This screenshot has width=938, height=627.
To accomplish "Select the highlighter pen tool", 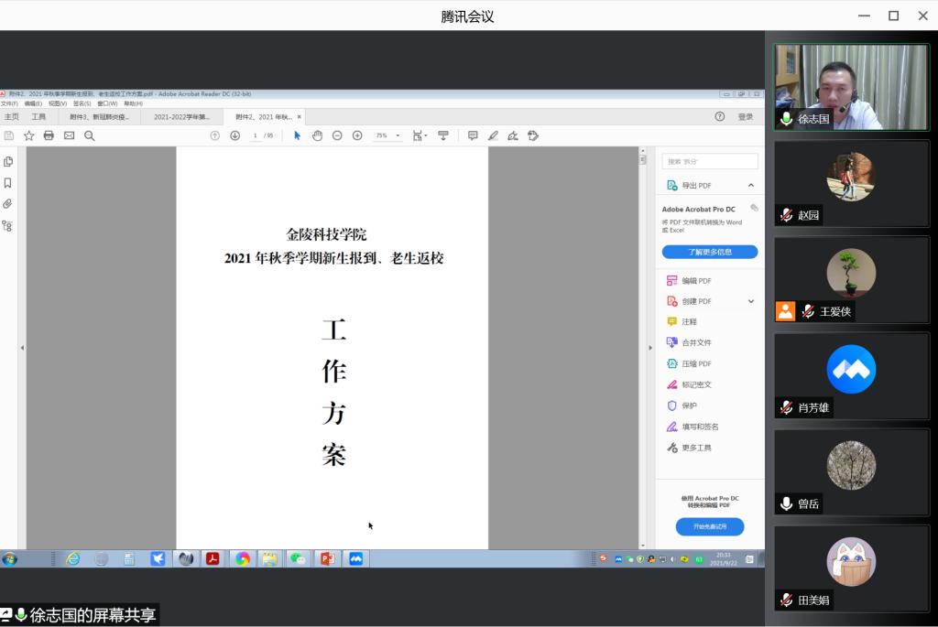I will (493, 135).
